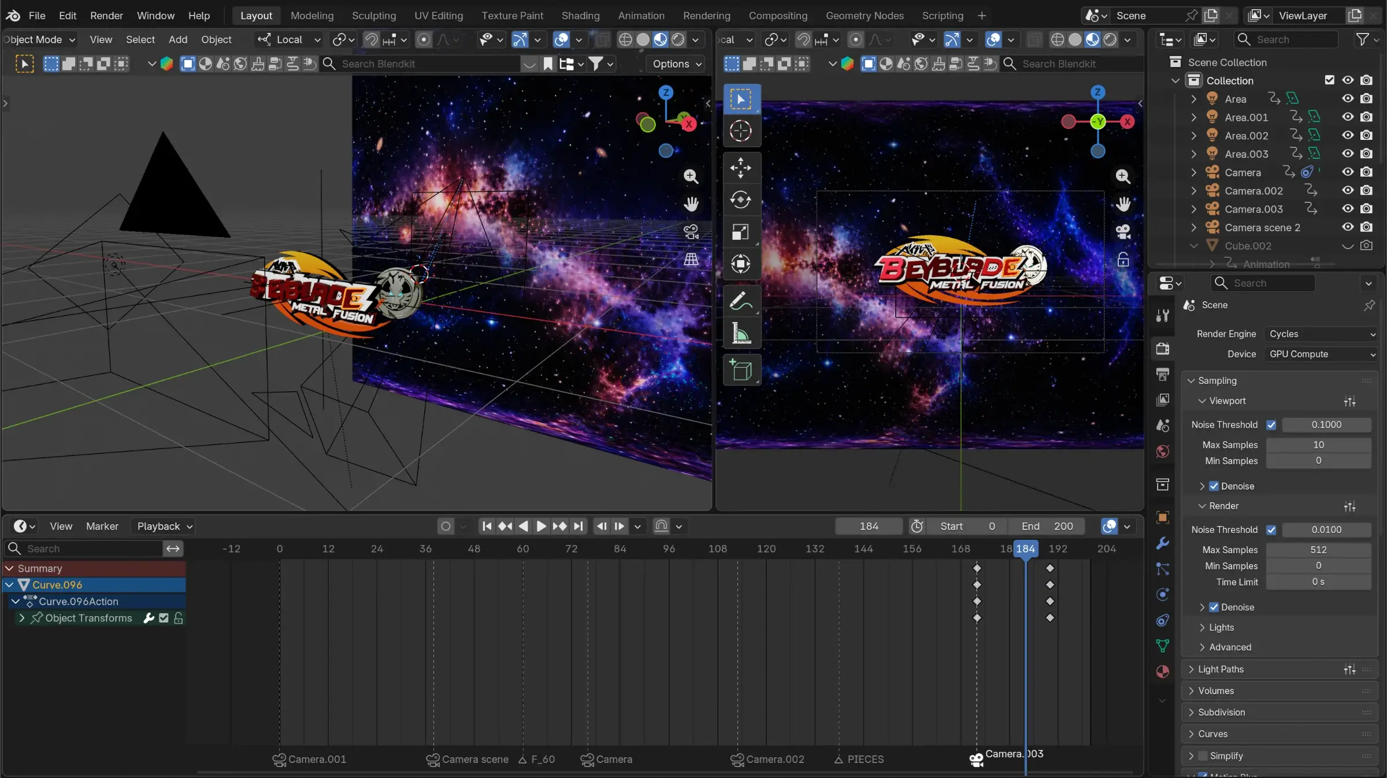Select the Scale tool in viewport toolbar
The image size is (1387, 778).
(741, 232)
